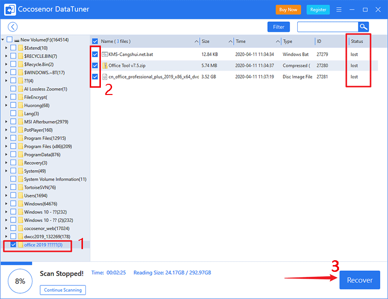Focus the search input field

tap(328, 27)
